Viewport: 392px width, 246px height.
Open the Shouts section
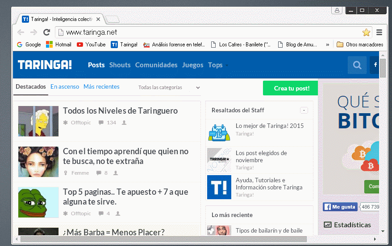click(120, 65)
